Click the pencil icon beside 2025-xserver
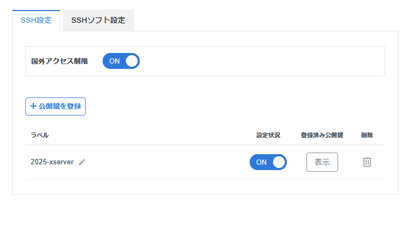The width and height of the screenshot is (409, 231). [82, 162]
